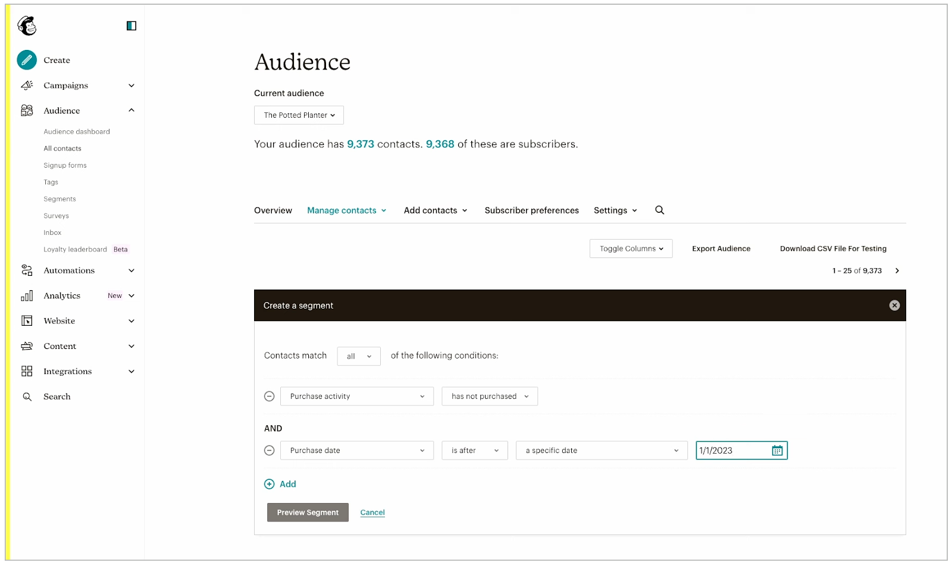
Task: Click the Preview Segment button
Action: point(308,512)
